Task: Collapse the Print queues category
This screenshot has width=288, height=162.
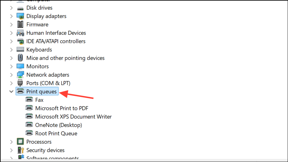Action: tap(11, 92)
